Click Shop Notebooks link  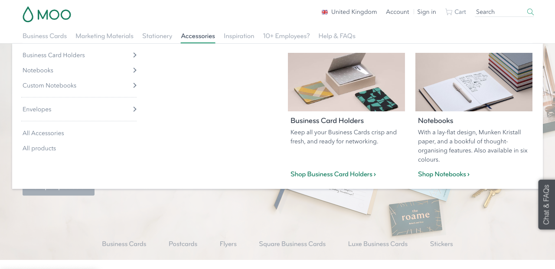point(444,174)
